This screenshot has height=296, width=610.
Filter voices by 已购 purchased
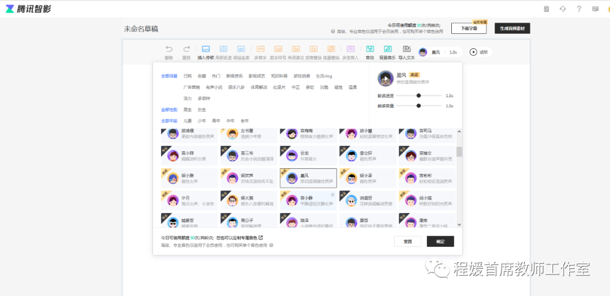188,76
